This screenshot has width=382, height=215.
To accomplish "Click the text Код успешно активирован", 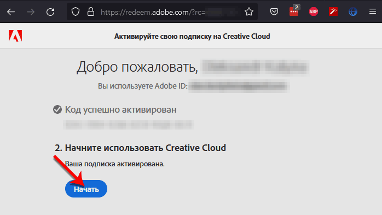I will coord(120,109).
